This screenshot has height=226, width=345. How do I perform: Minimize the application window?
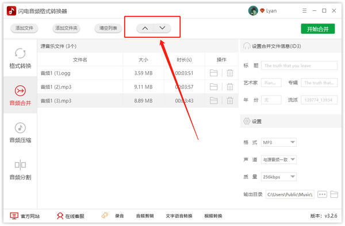pos(315,10)
